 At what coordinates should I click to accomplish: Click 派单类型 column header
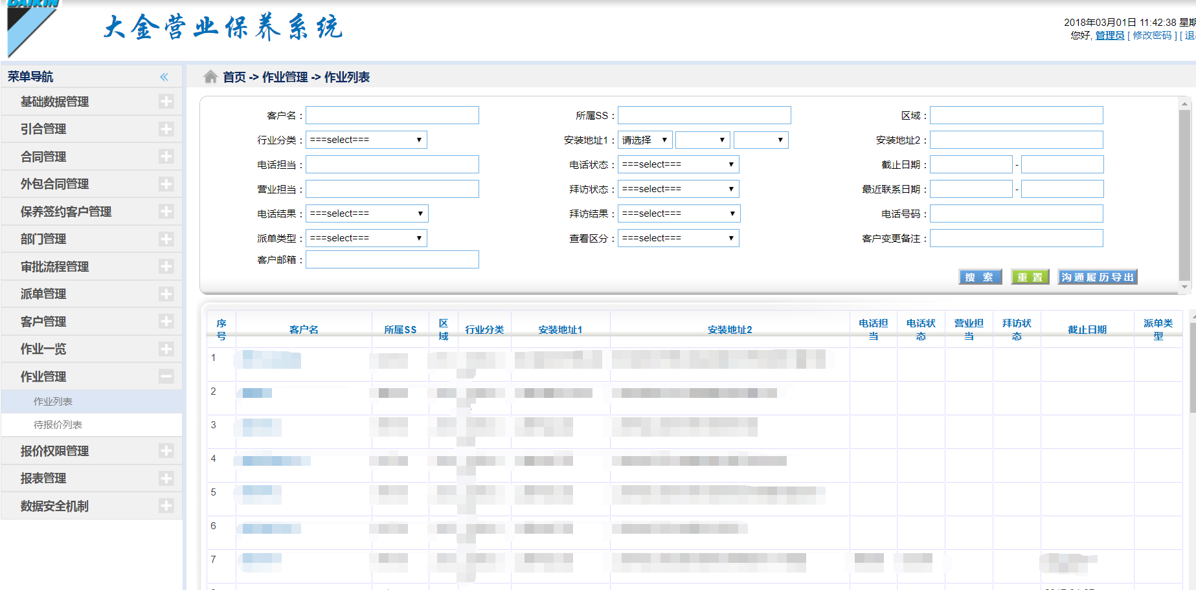tap(1158, 329)
